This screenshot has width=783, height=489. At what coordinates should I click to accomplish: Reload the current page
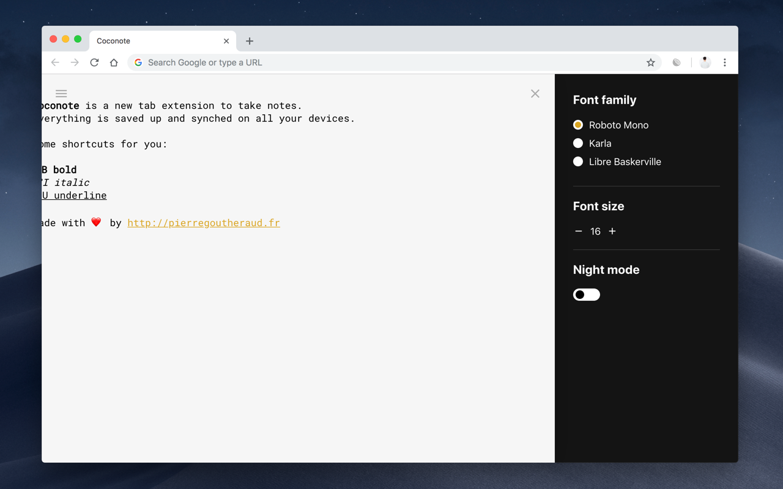pos(94,62)
